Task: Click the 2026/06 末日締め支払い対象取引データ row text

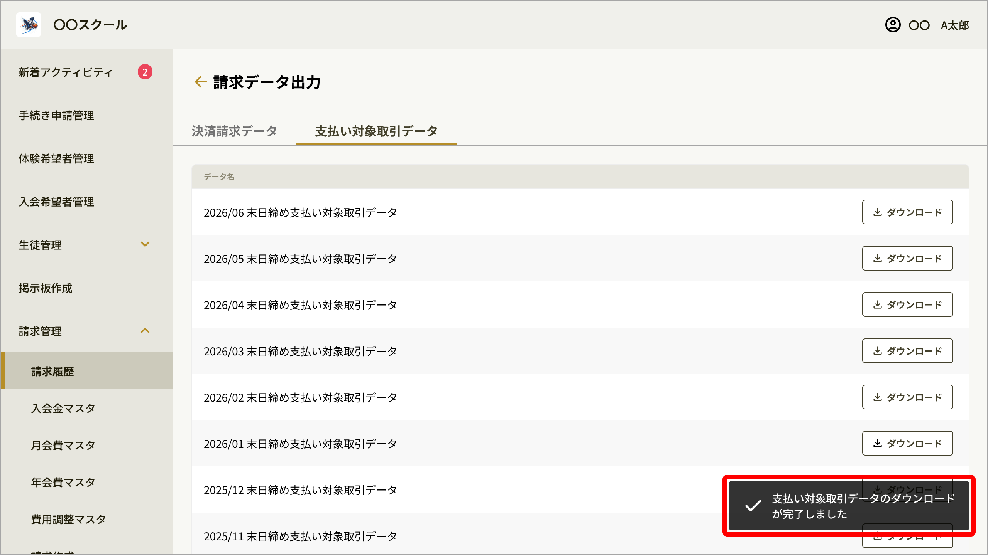Action: coord(301,212)
